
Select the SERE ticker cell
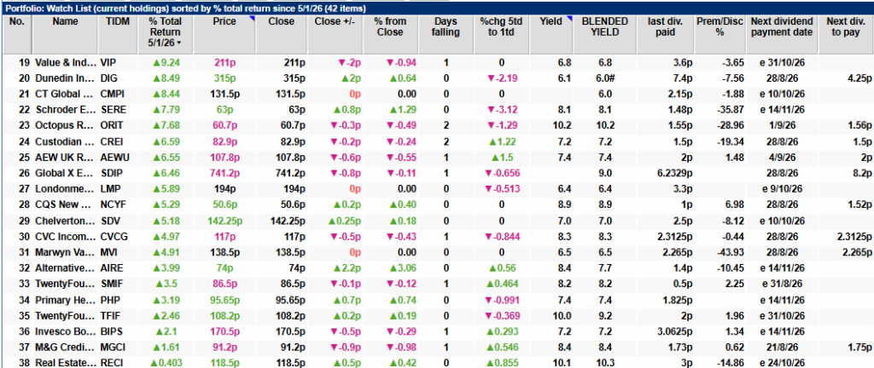coord(114,110)
